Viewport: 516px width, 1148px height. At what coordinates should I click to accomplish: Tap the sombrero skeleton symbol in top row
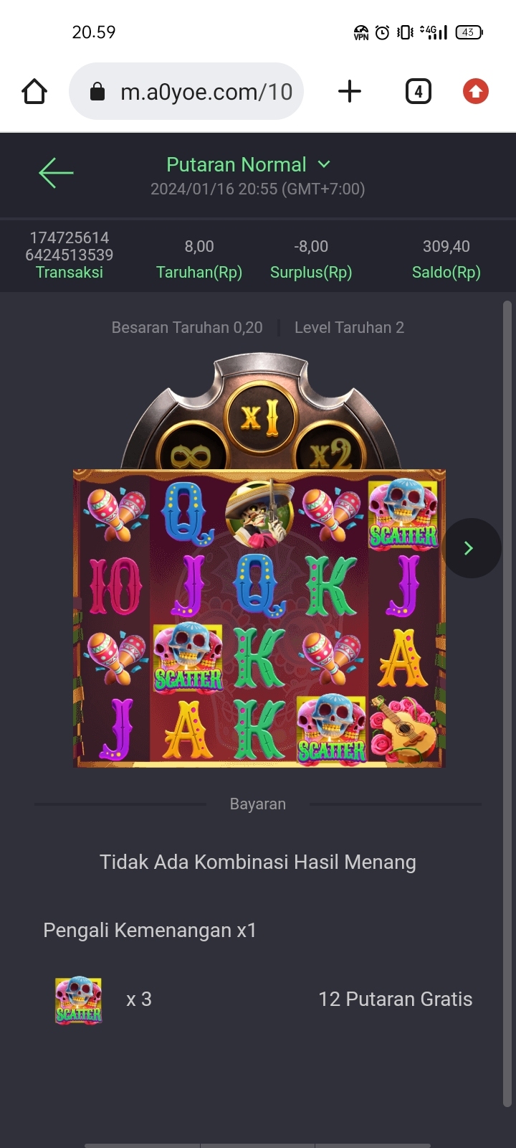[259, 511]
